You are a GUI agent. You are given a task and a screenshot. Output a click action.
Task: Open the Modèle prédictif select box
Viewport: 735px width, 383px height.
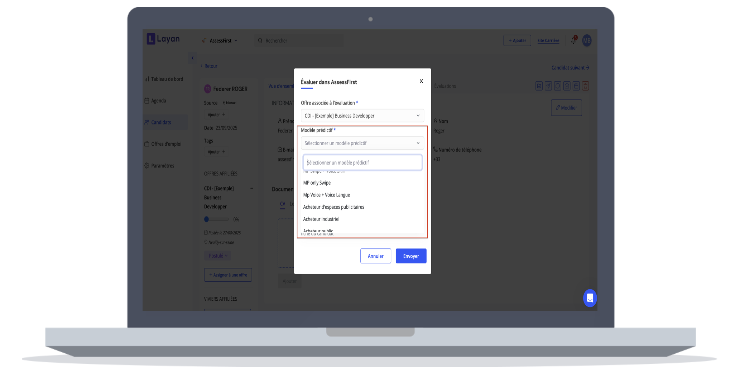tap(362, 143)
